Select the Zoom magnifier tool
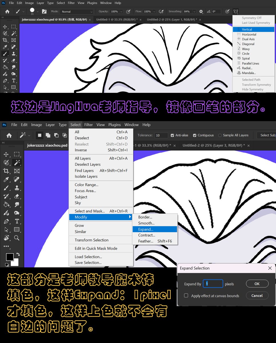 (x=17, y=238)
